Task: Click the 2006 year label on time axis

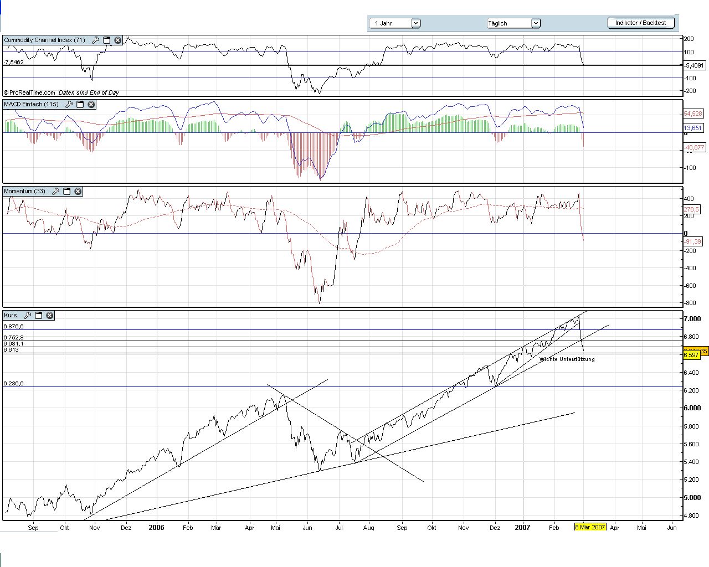Action: 157,528
